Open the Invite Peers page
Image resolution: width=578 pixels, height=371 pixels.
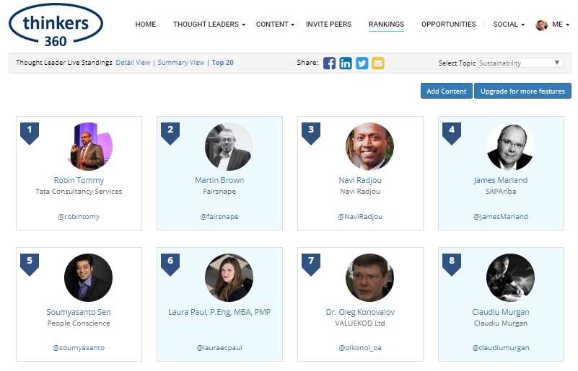pyautogui.click(x=328, y=24)
